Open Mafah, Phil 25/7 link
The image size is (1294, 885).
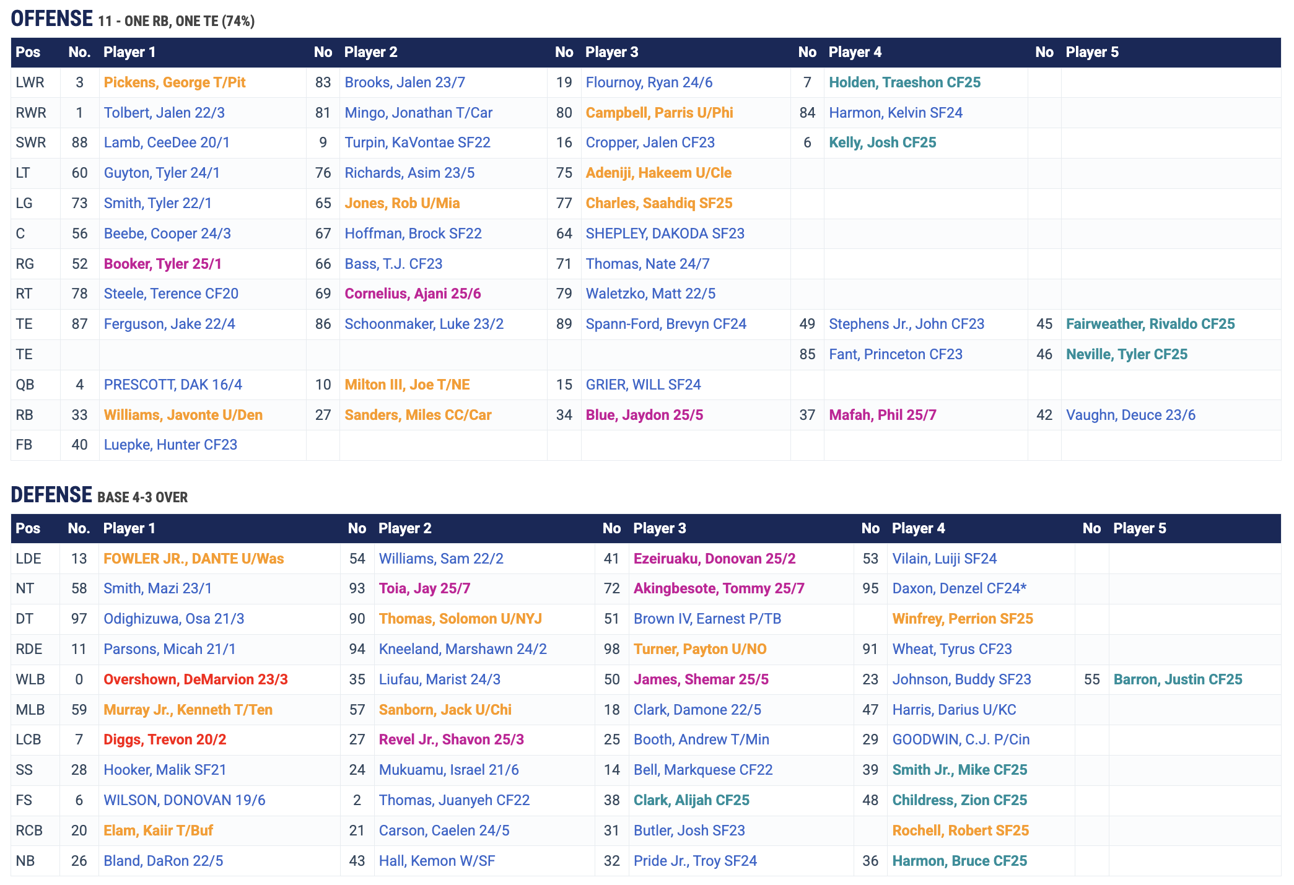(883, 415)
